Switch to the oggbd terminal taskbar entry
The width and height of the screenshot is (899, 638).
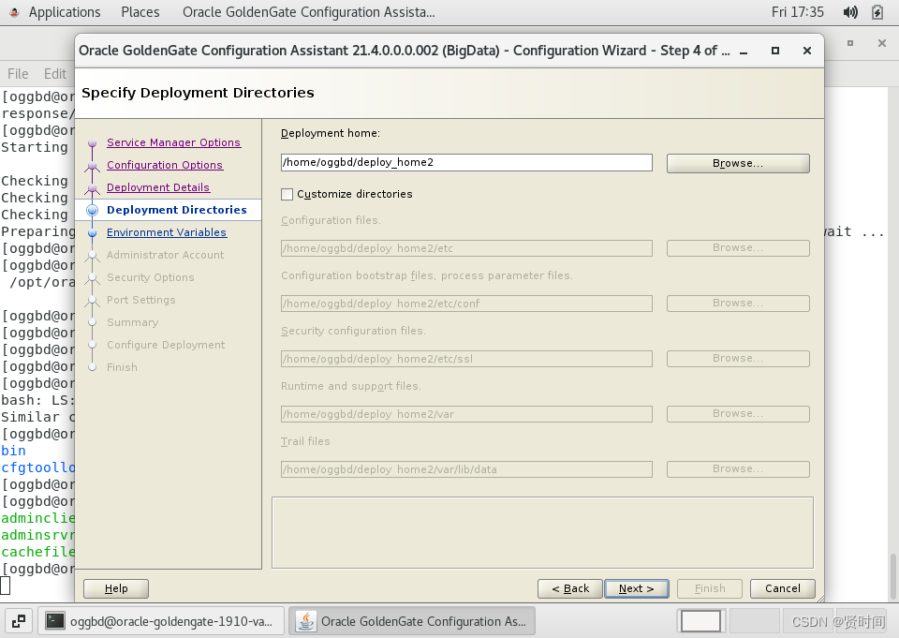coord(161,621)
